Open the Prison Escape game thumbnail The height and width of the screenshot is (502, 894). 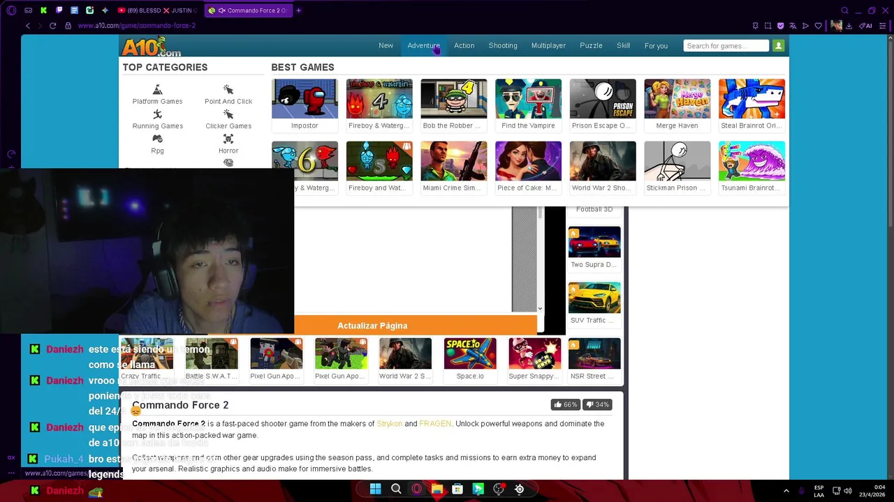603,99
